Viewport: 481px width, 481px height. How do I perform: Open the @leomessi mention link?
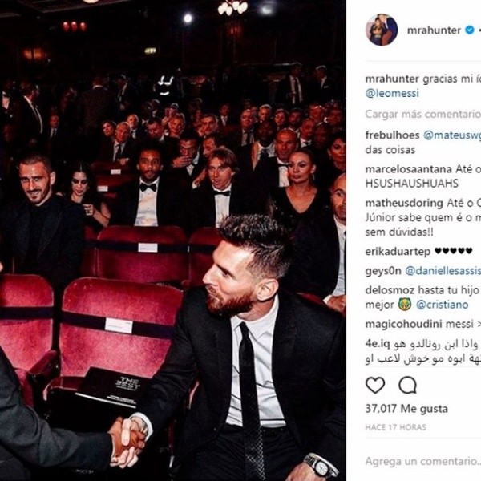(392, 93)
